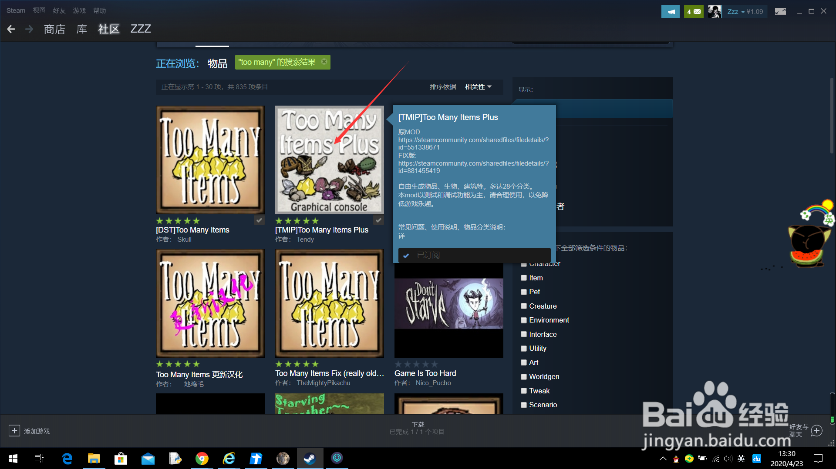Open Windows Start menu
The width and height of the screenshot is (836, 469).
tap(13, 459)
